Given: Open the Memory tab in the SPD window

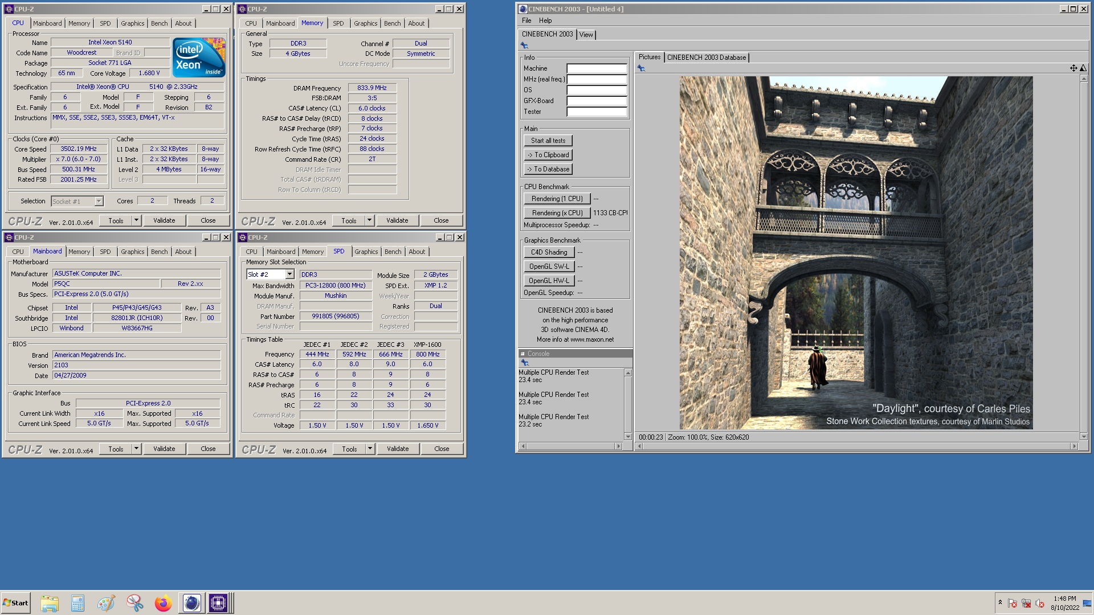Looking at the screenshot, I should pyautogui.click(x=313, y=252).
